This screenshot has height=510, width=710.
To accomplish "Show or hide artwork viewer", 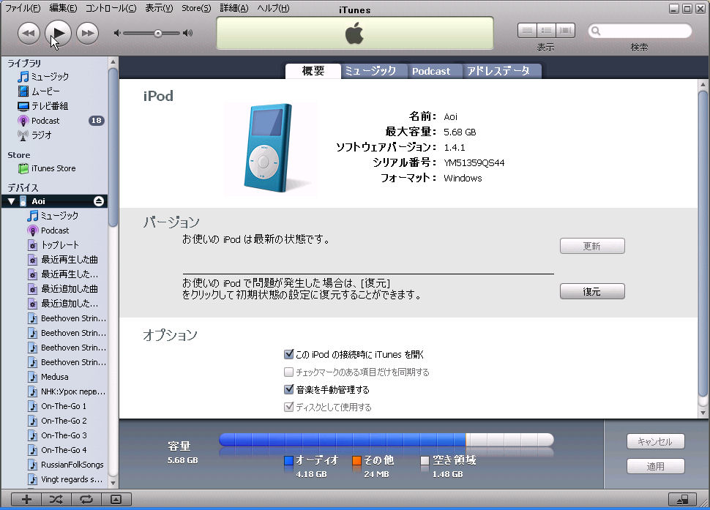I will (x=116, y=500).
